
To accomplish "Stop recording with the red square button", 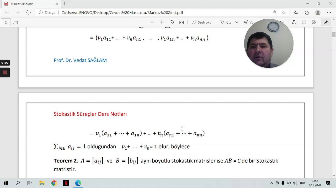I will tap(5, 73).
